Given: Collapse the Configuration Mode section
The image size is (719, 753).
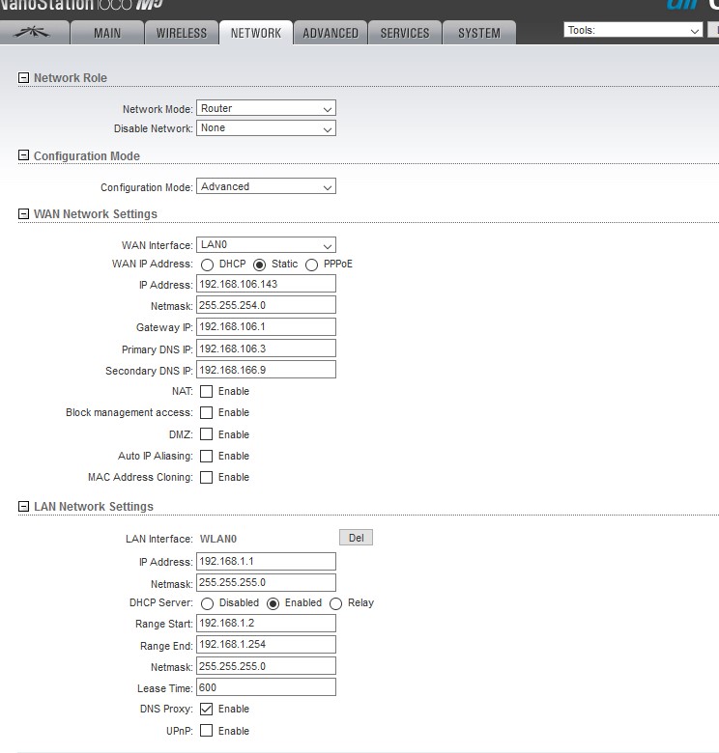Looking at the screenshot, I should click(24, 156).
